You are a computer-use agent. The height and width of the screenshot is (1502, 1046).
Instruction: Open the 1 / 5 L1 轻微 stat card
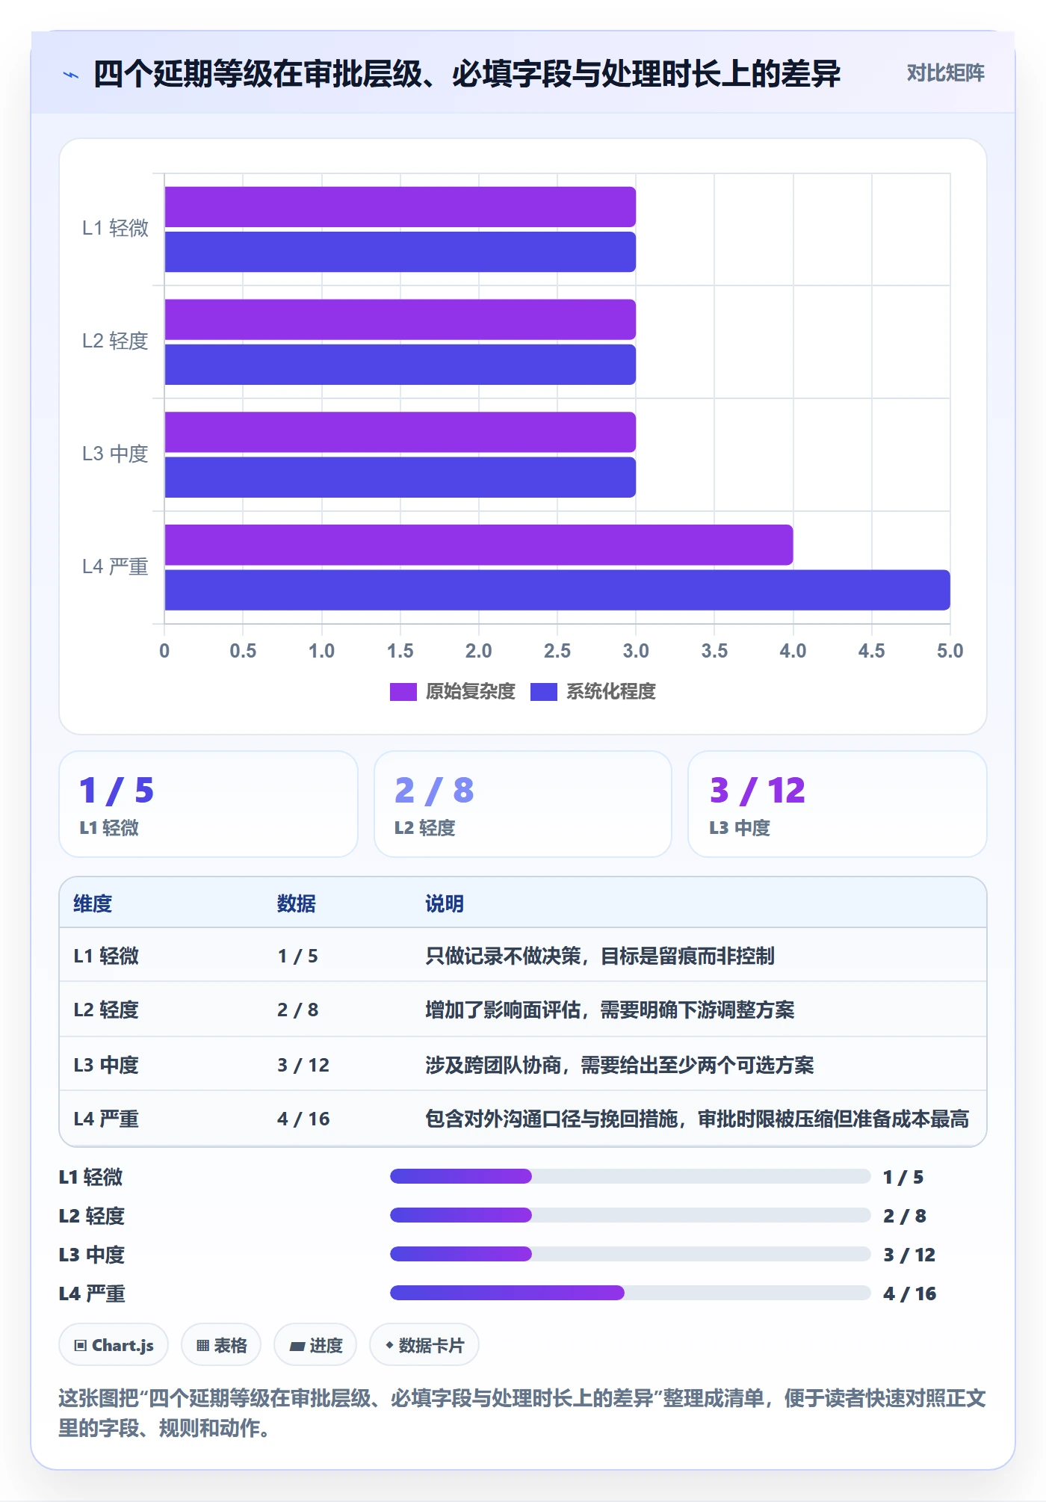208,804
